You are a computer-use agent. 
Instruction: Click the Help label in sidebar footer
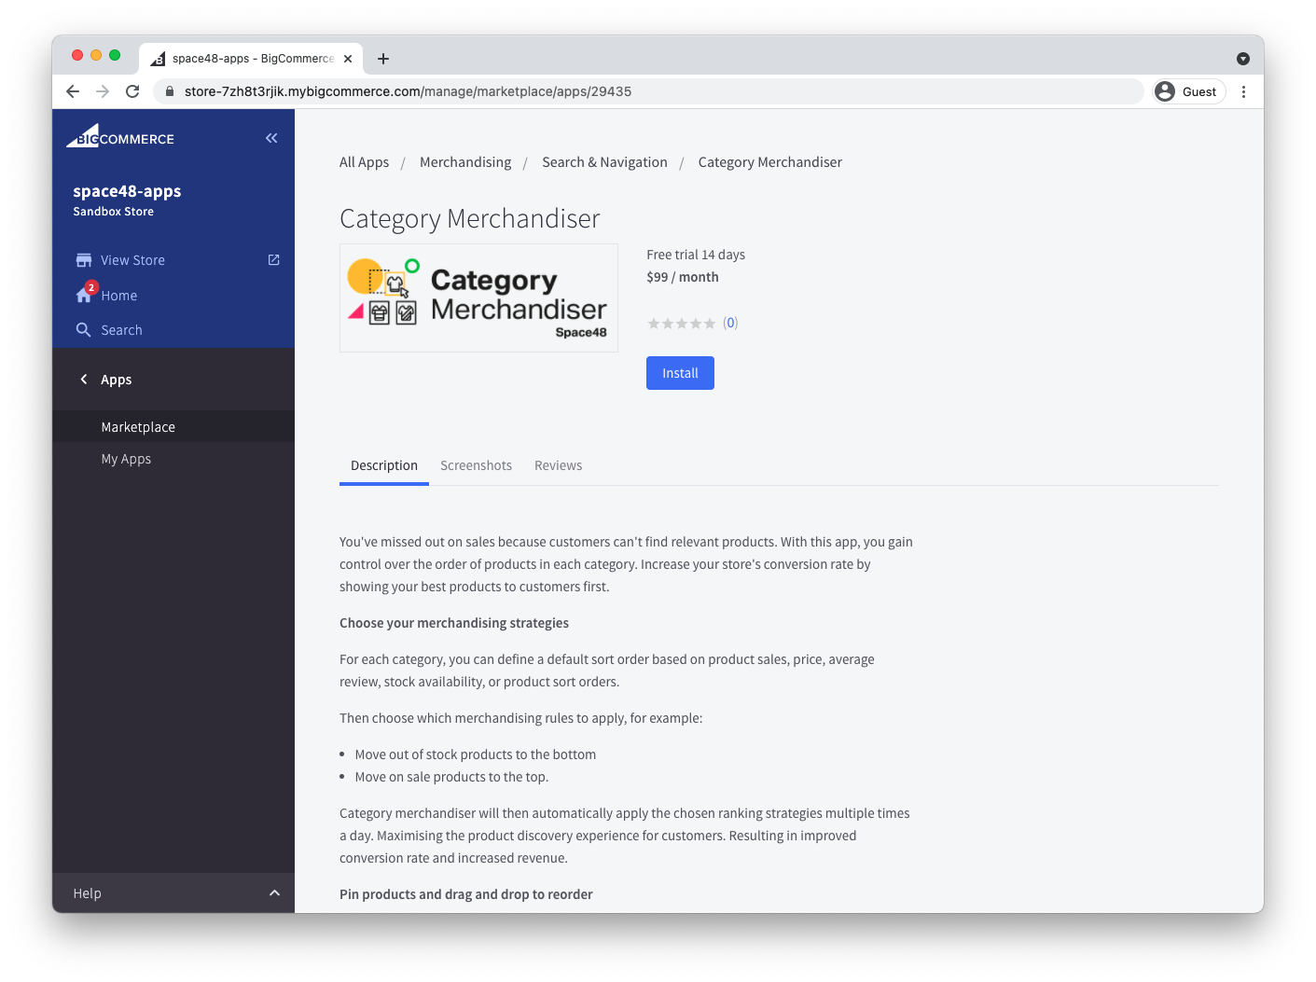[x=87, y=893]
